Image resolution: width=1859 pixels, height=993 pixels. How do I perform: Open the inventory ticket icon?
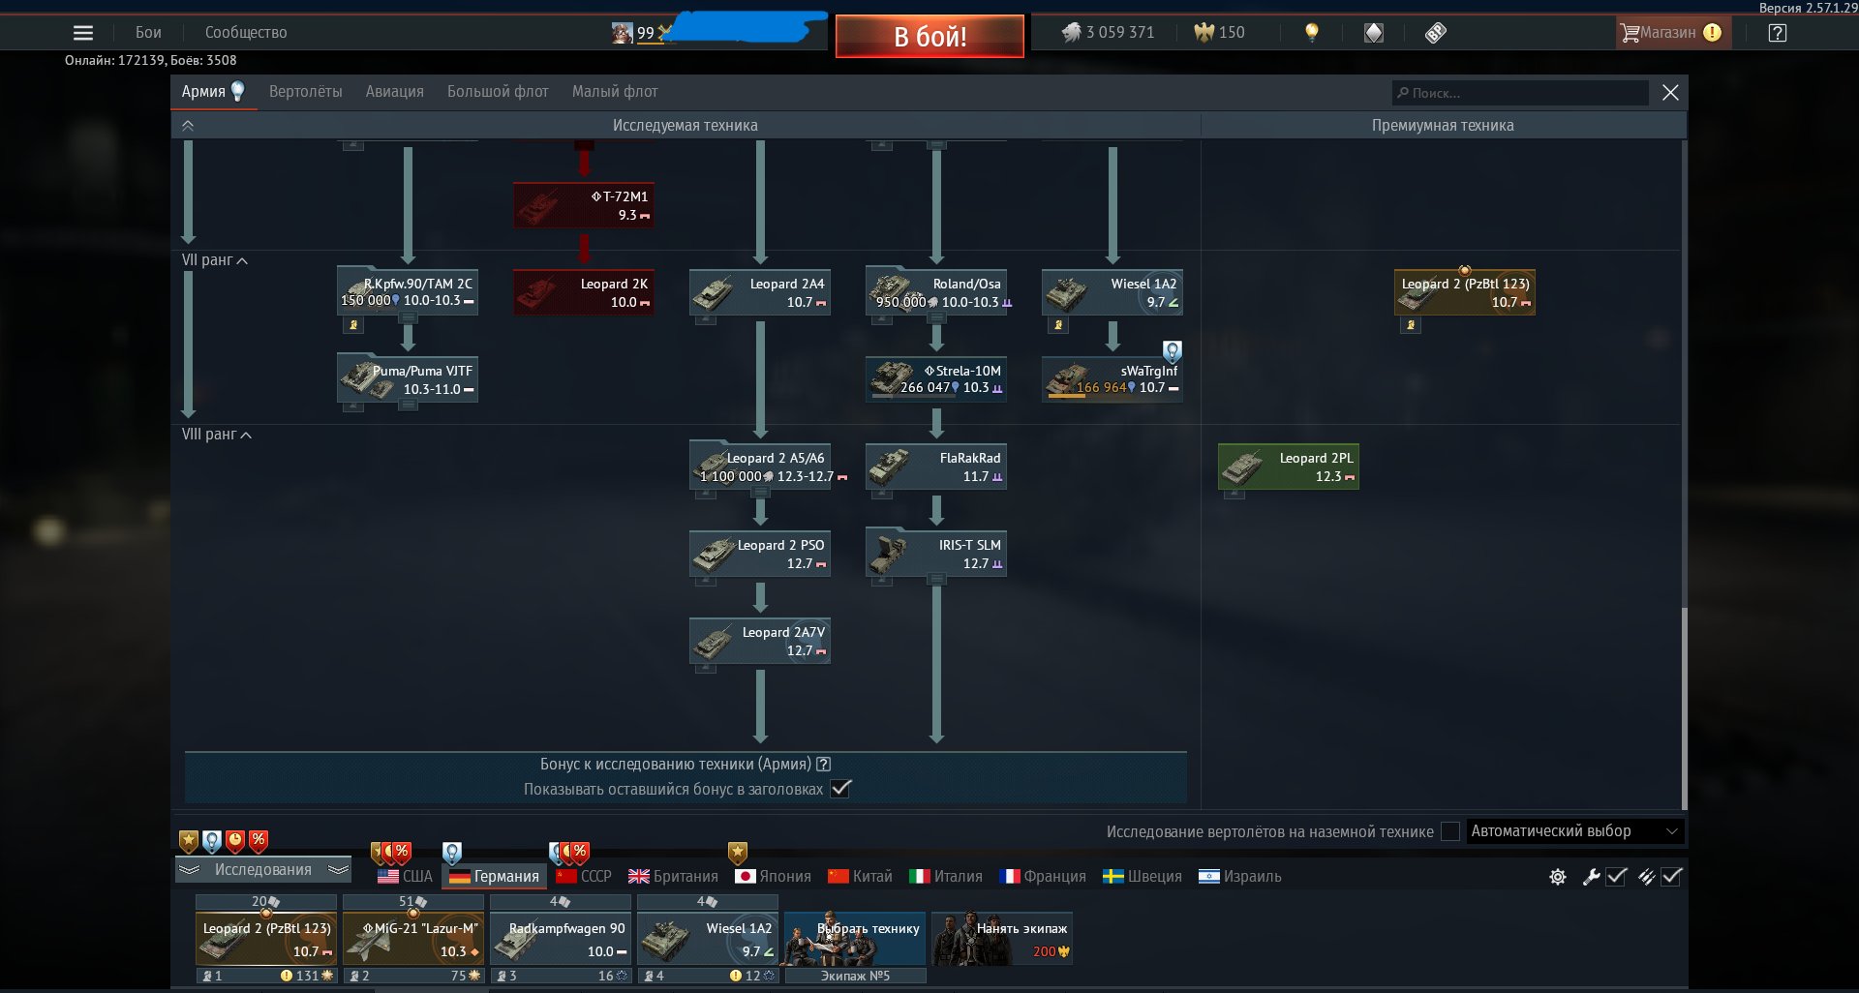tap(1436, 33)
